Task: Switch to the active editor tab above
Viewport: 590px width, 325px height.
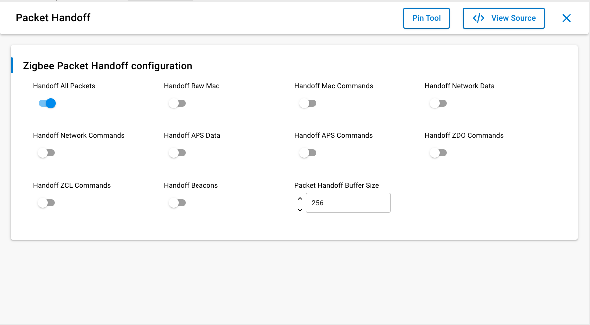Action: click(160, 1)
